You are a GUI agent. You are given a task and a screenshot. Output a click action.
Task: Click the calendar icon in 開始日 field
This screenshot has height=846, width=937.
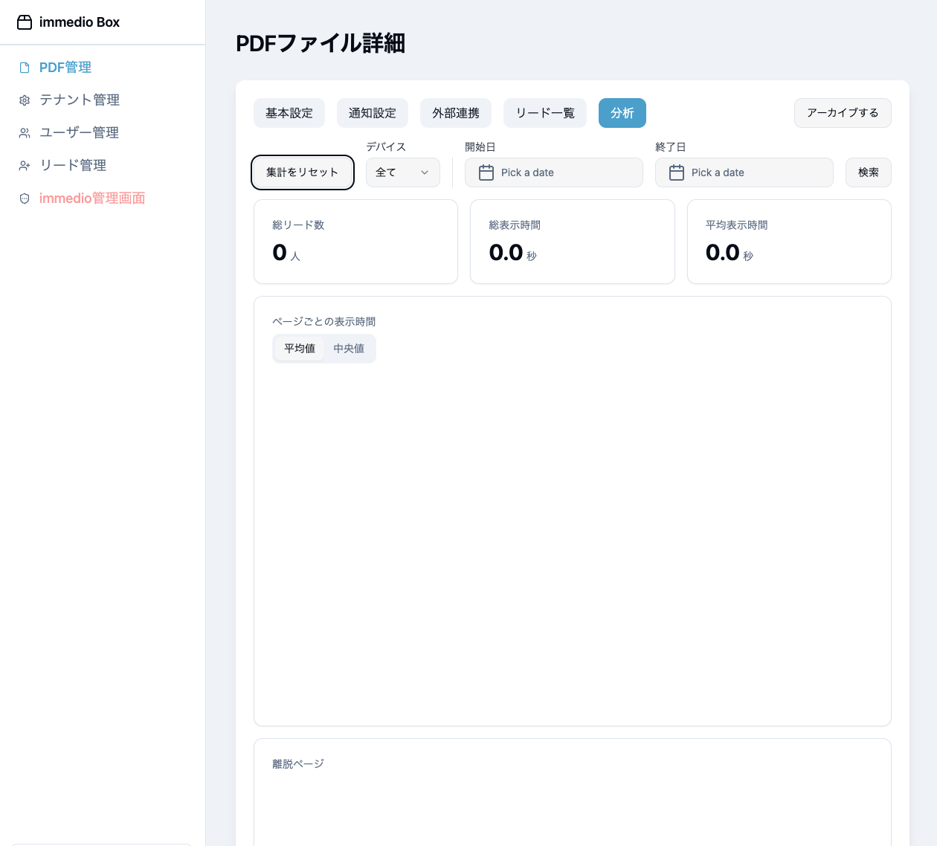pyautogui.click(x=486, y=172)
